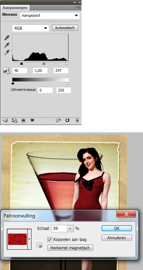Click midtone input field value 1,00
Image resolution: width=143 pixels, height=270 pixels.
tap(40, 71)
